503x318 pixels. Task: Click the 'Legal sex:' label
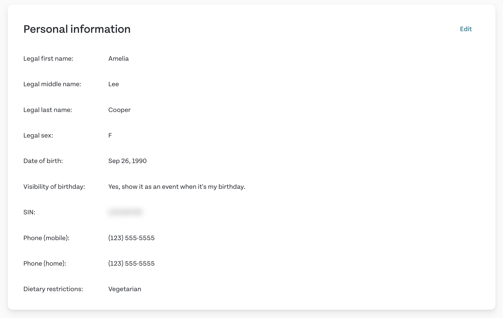pyautogui.click(x=38, y=135)
